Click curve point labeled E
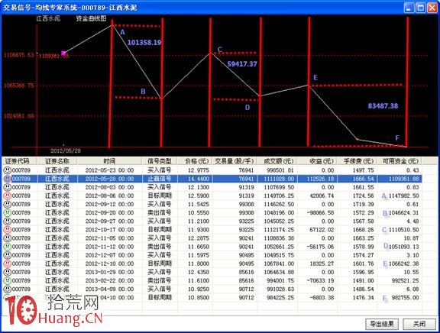Screen dimensions: 440x333 [x=309, y=85]
